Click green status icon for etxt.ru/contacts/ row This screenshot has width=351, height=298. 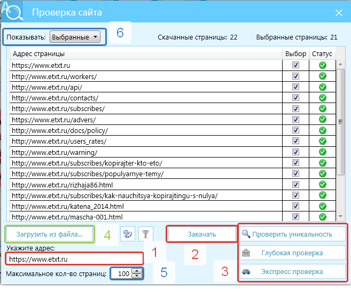tap(322, 98)
